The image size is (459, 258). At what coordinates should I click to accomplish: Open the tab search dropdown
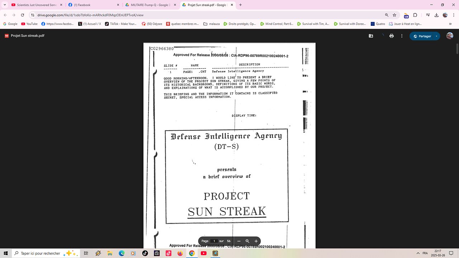pos(5,5)
